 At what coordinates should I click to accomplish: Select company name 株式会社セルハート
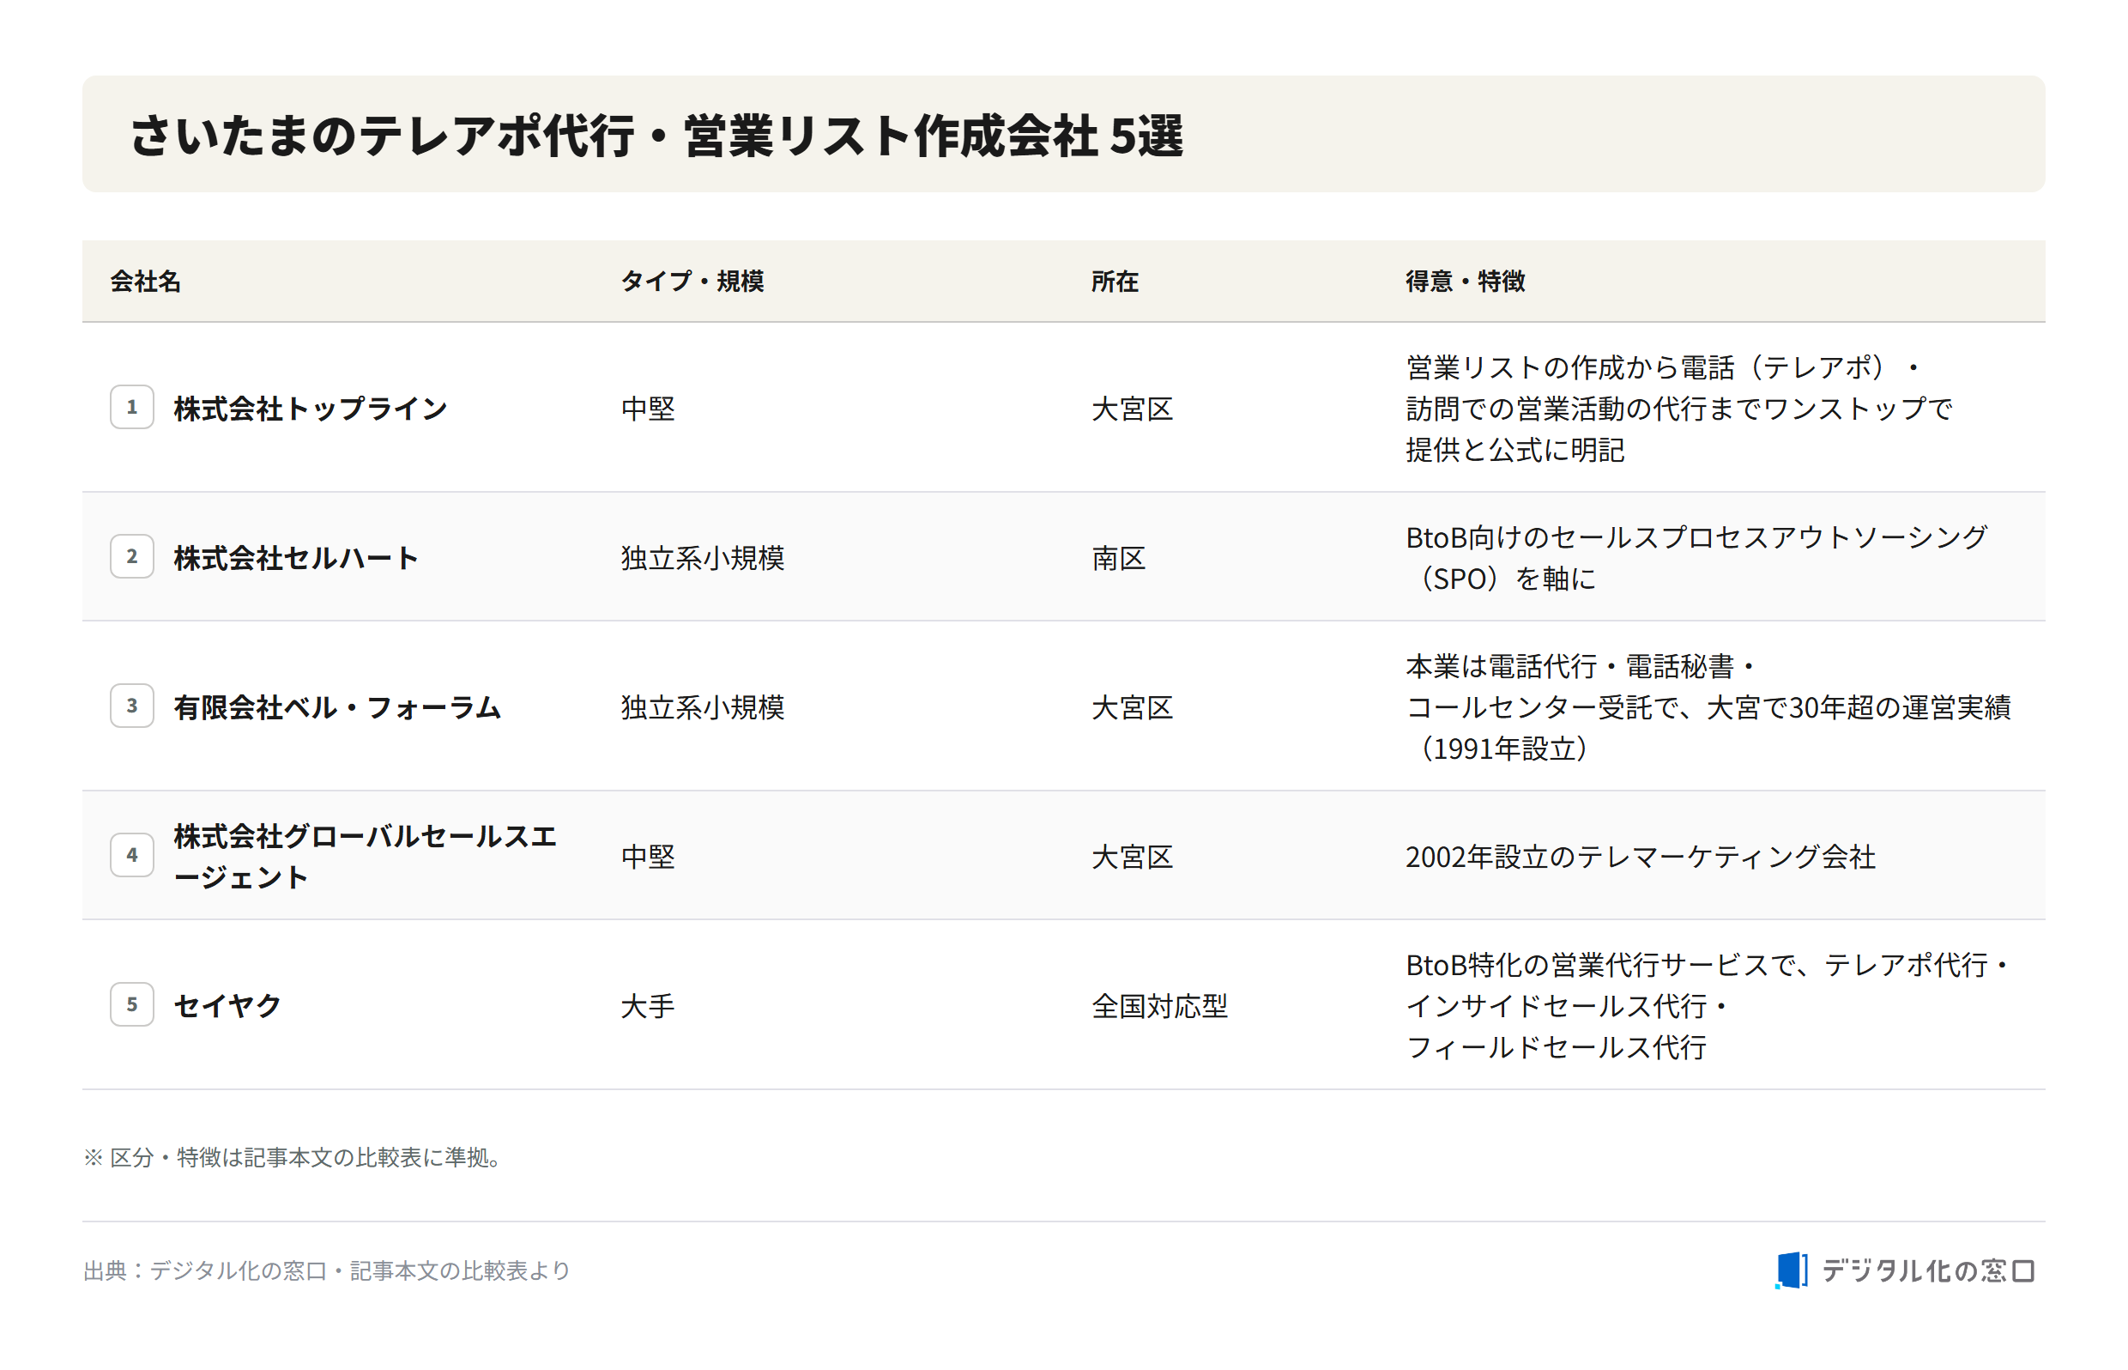pyautogui.click(x=296, y=558)
